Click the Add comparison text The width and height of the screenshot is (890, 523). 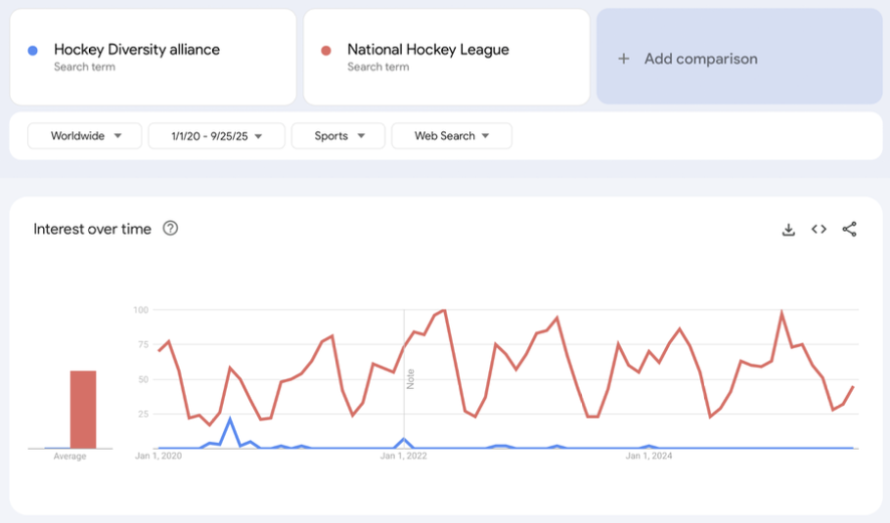700,59
